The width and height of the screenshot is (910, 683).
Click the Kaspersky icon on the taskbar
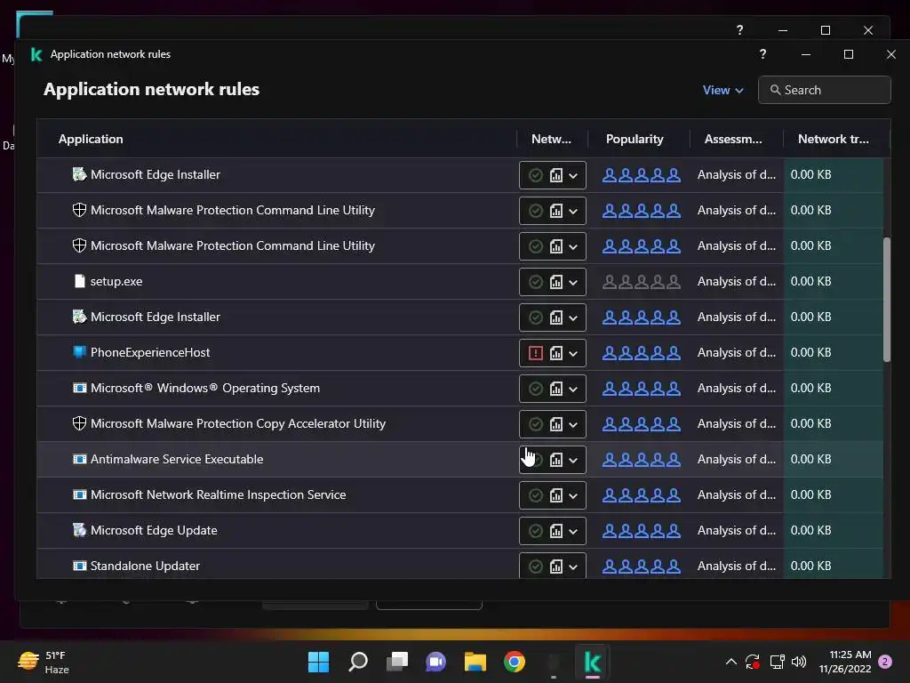[593, 662]
